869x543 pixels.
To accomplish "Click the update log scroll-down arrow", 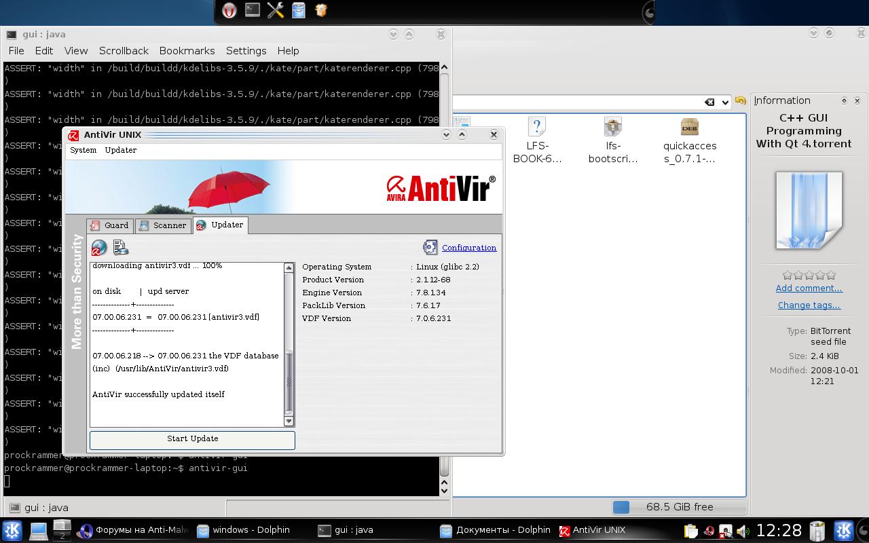I will (x=289, y=422).
